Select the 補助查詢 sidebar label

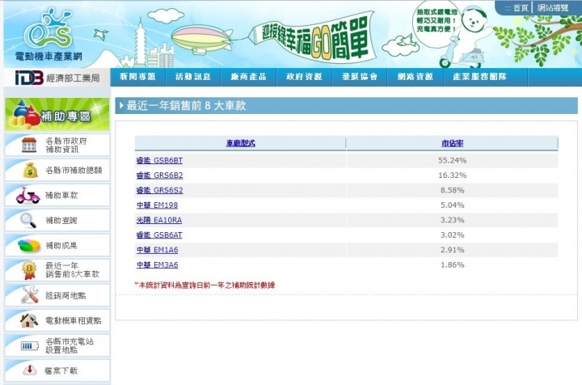[61, 221]
